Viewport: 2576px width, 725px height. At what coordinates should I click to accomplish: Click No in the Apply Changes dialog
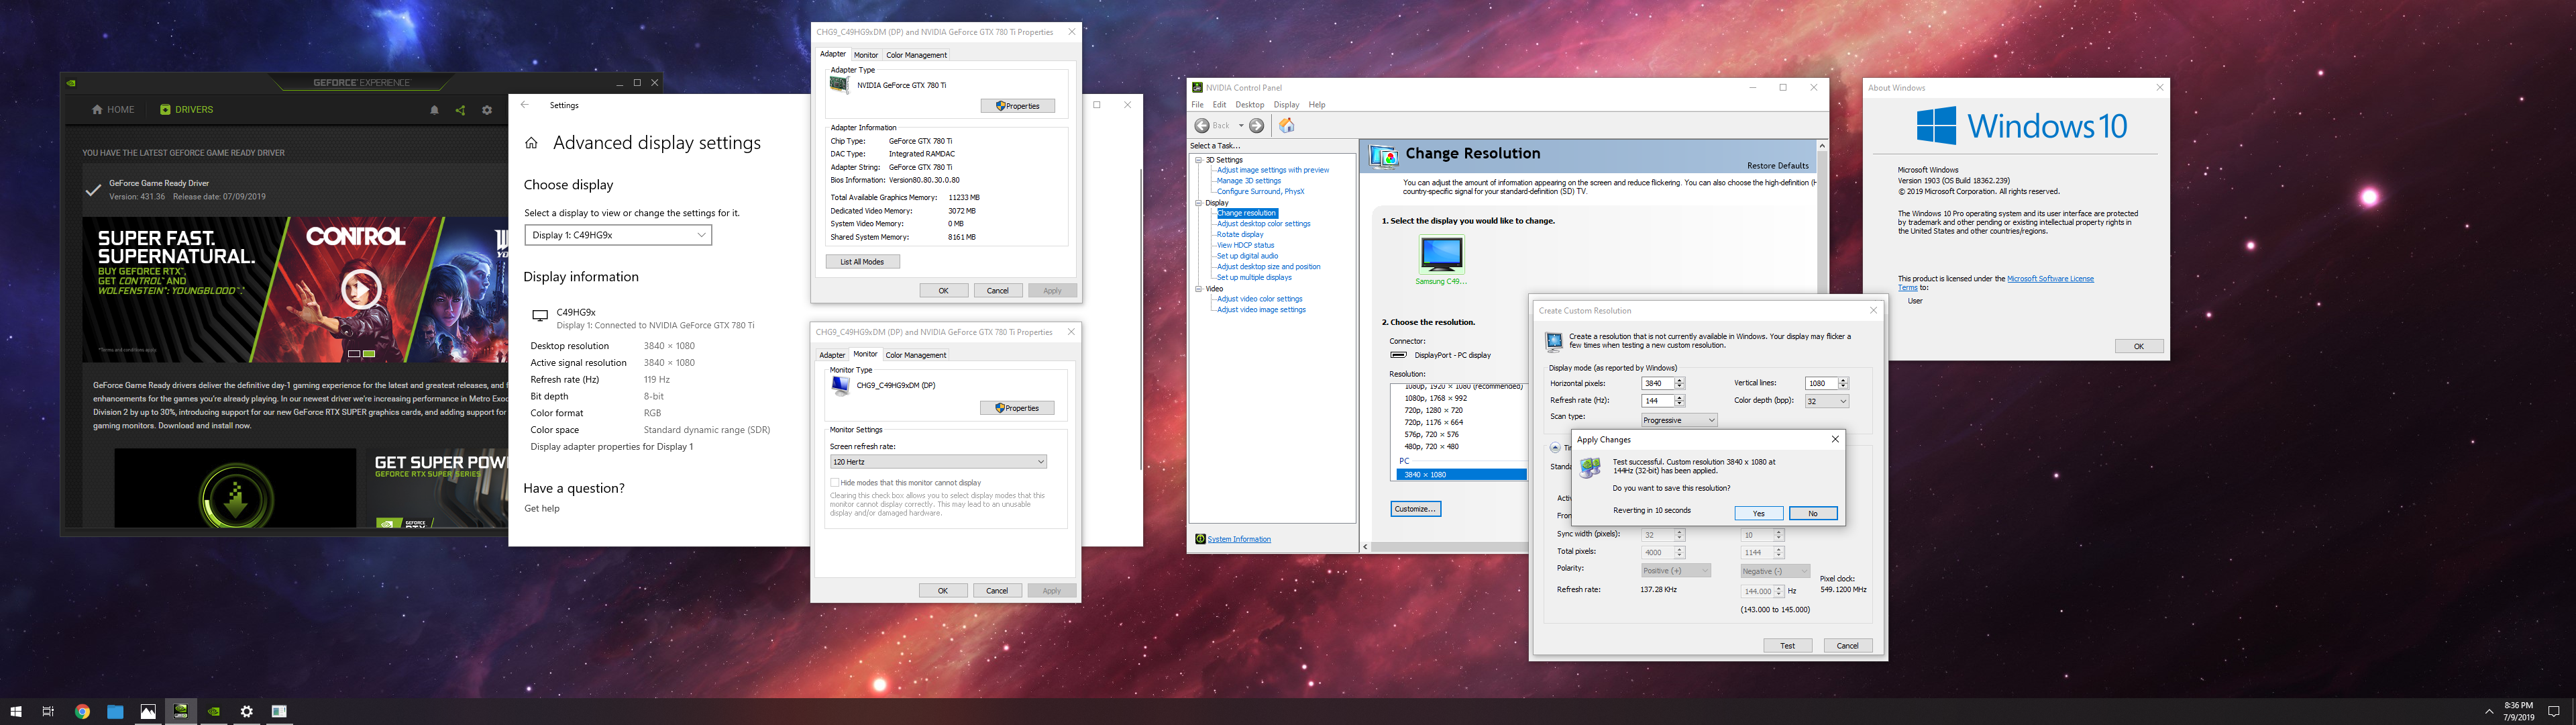[x=1813, y=514]
